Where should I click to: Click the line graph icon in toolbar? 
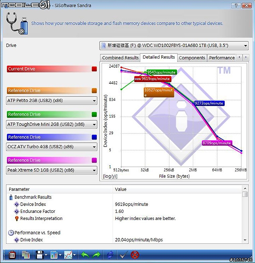click(x=68, y=255)
